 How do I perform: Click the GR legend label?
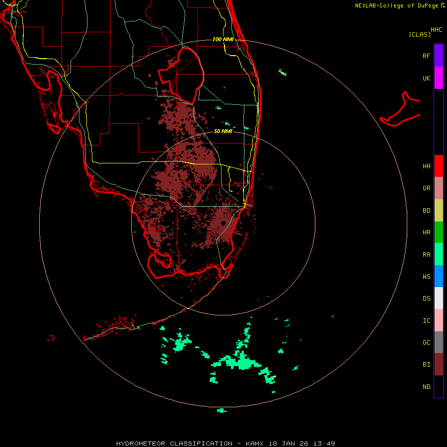point(426,188)
